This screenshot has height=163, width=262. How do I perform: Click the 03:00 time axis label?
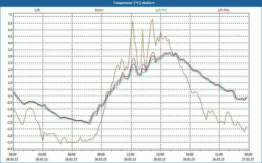[43, 155]
